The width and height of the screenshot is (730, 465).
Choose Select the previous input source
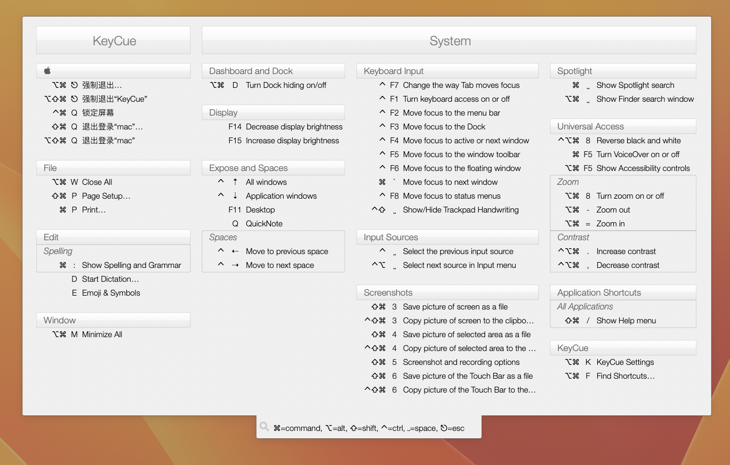[x=447, y=251]
